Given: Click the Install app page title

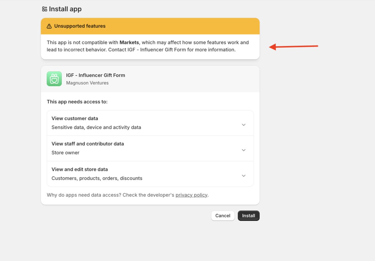Looking at the screenshot, I should [x=65, y=9].
